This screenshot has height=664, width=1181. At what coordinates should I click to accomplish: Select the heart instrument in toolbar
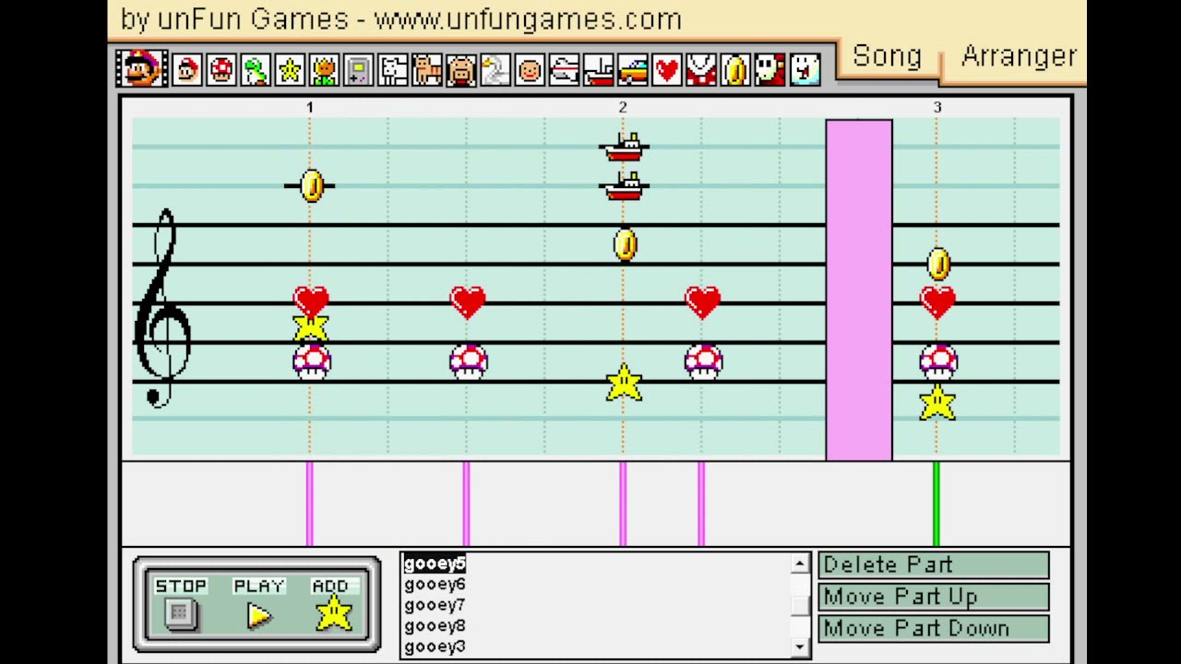pyautogui.click(x=667, y=70)
